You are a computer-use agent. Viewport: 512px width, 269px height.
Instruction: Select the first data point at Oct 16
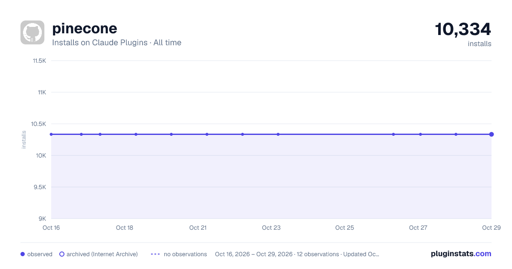coord(51,134)
